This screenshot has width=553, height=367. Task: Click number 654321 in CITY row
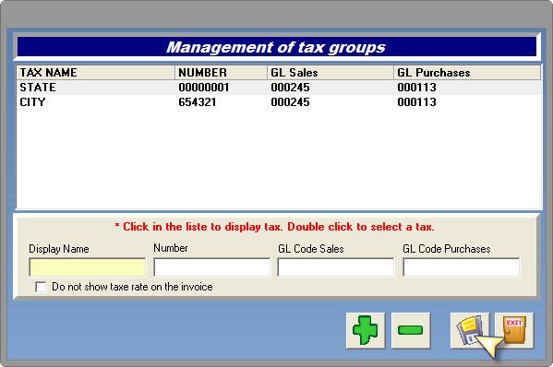click(x=198, y=102)
